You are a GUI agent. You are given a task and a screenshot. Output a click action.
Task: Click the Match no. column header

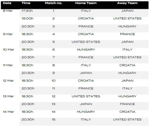point(53,3)
